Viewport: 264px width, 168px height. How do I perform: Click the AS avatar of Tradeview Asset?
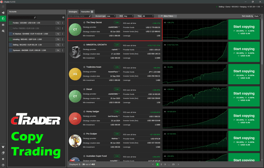[75, 74]
